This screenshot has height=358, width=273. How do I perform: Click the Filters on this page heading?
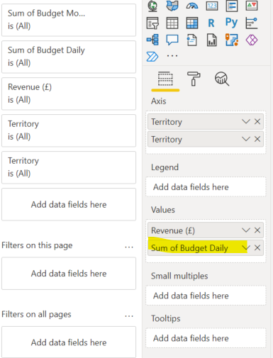37,245
